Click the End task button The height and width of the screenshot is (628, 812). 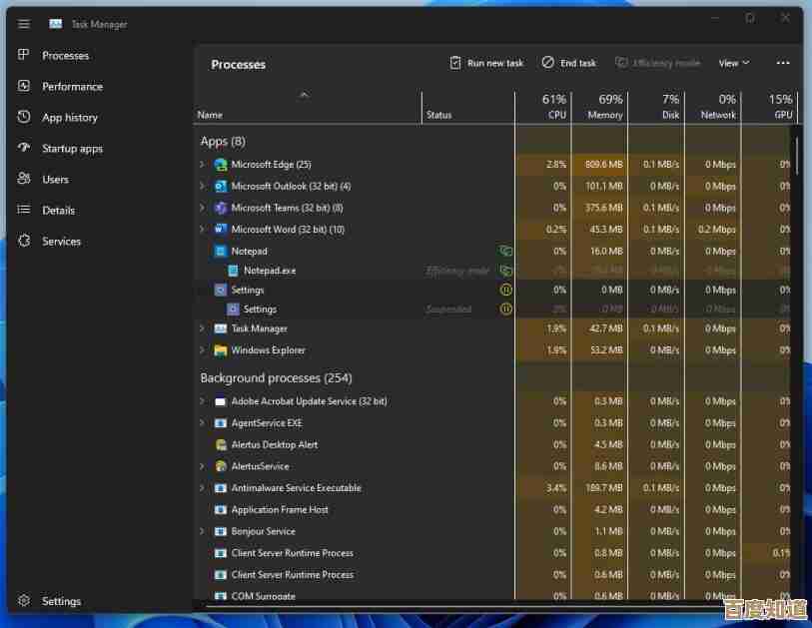point(567,62)
